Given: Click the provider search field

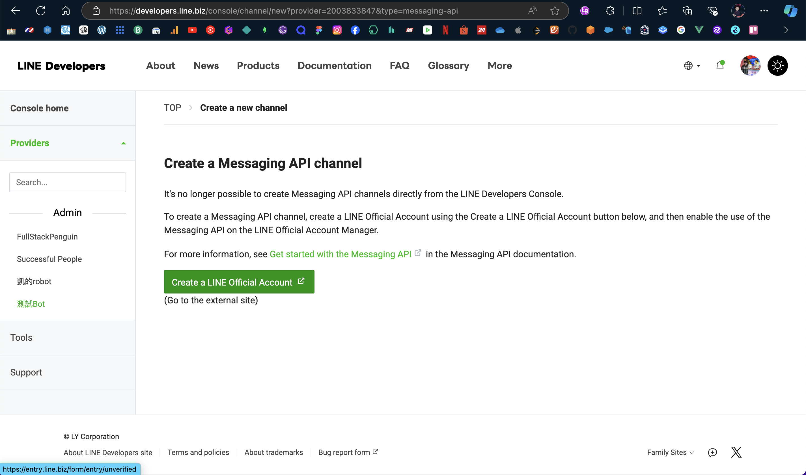Looking at the screenshot, I should point(67,182).
